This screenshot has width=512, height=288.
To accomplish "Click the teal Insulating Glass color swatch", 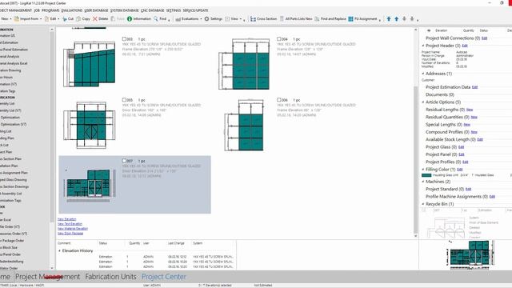I will click(x=426, y=175).
